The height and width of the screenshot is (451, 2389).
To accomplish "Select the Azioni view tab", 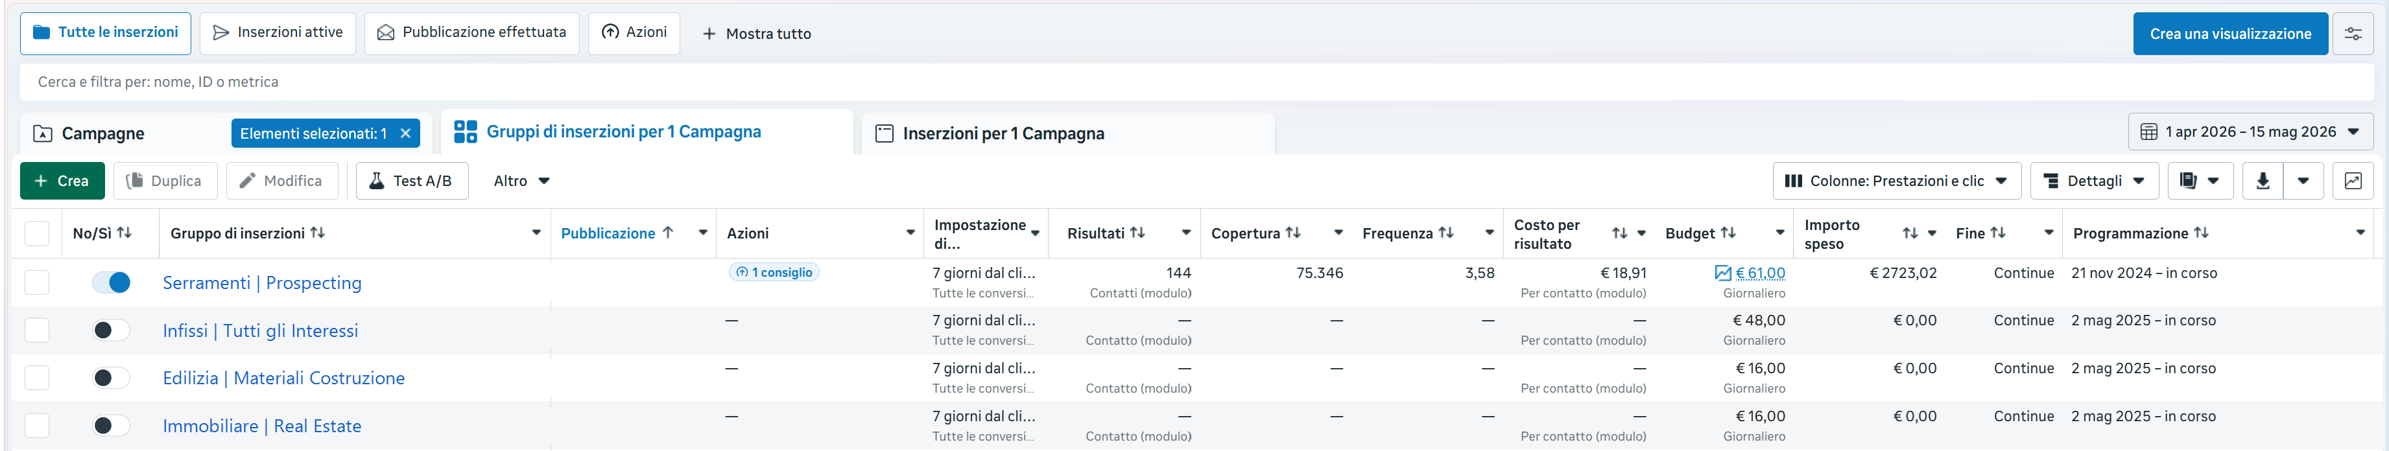I will point(634,33).
